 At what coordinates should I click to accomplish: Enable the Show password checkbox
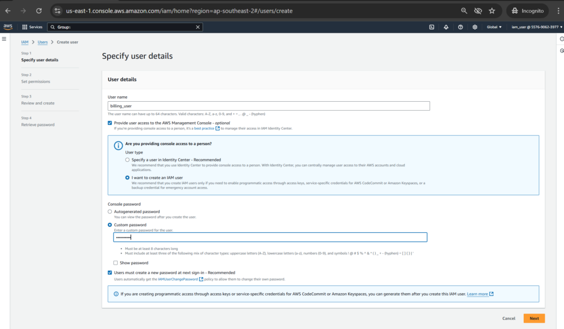(x=116, y=263)
